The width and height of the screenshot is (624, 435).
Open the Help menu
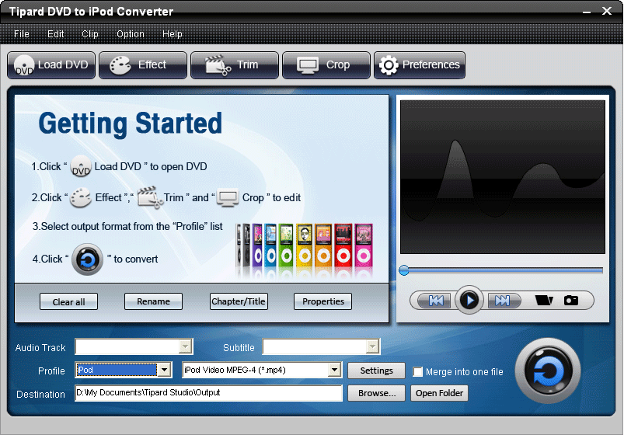(x=173, y=34)
